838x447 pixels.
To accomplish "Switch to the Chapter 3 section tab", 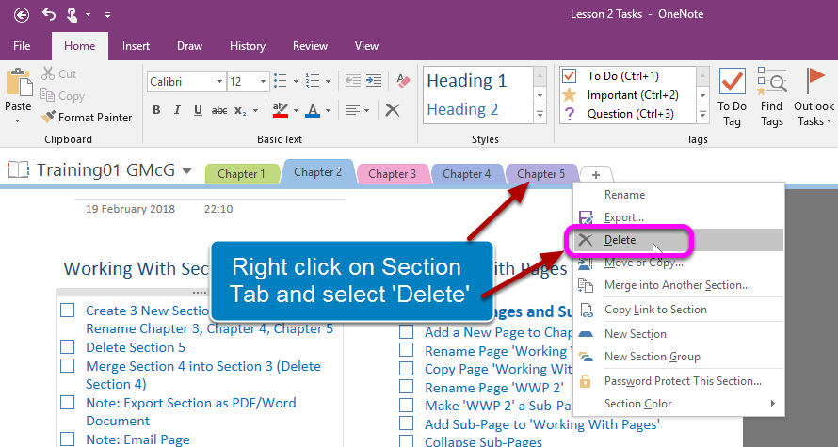I will tap(393, 173).
